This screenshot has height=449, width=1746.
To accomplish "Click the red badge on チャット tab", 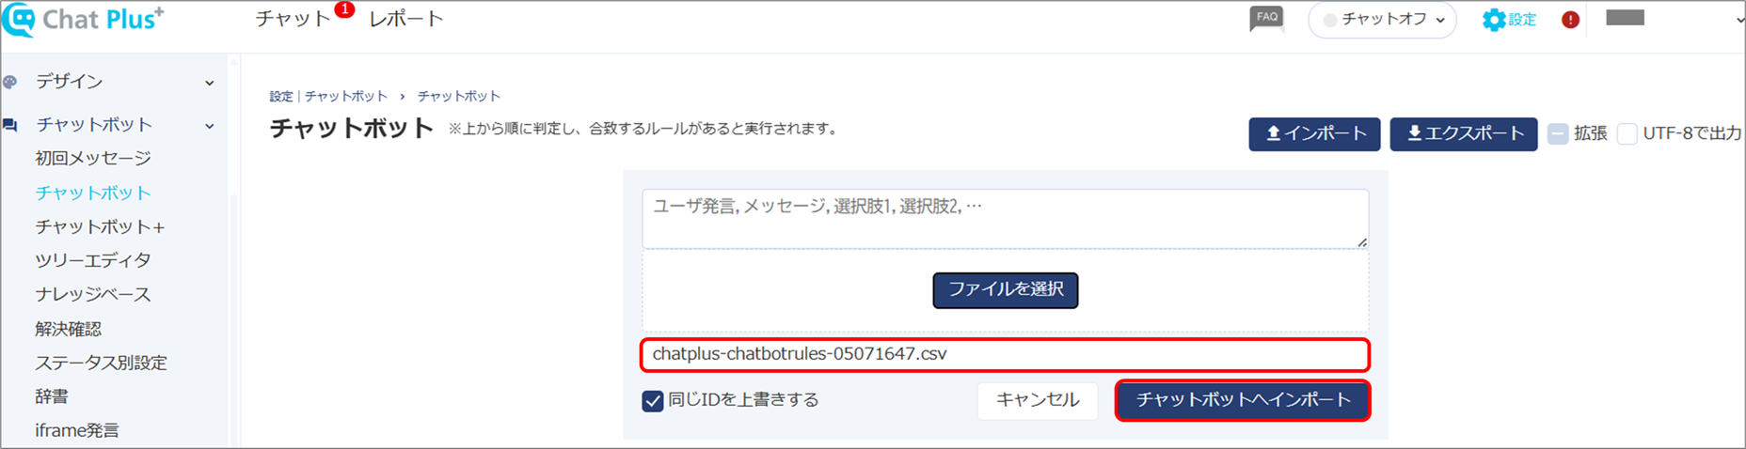I will tap(344, 9).
